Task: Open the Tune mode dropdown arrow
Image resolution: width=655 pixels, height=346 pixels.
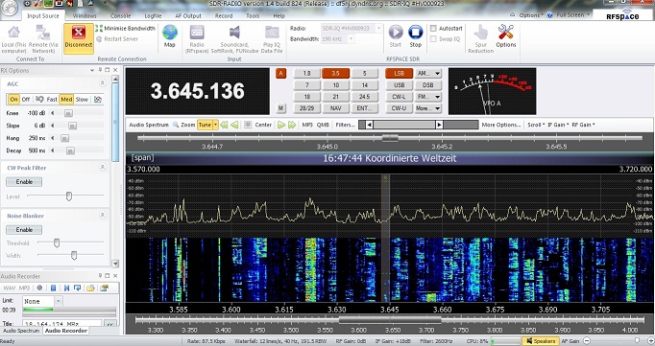Action: (x=215, y=125)
